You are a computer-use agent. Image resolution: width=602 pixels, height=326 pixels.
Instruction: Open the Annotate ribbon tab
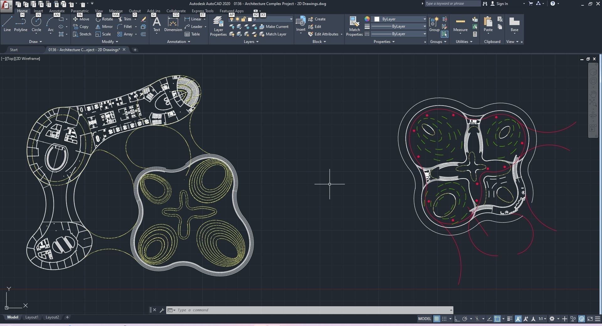point(57,11)
